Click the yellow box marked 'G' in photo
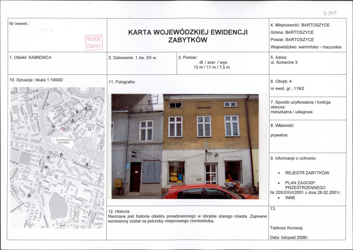 pos(118,183)
